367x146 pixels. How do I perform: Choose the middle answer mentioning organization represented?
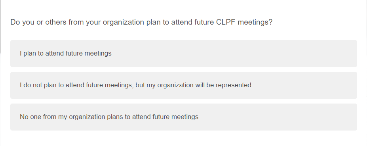click(x=184, y=85)
